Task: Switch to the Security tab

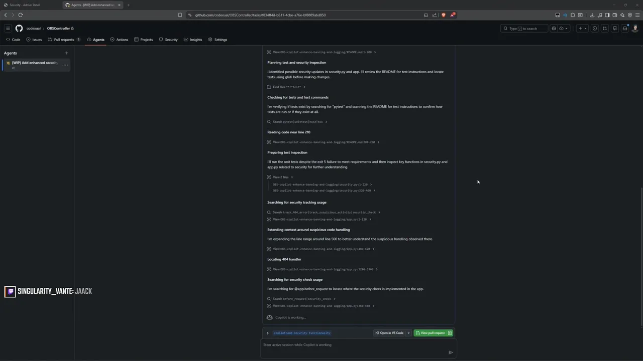Action: [x=168, y=40]
